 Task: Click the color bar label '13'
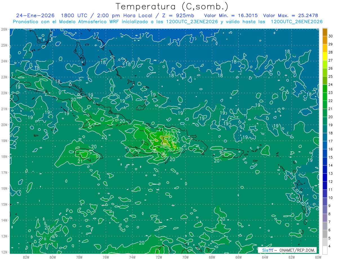(330, 173)
